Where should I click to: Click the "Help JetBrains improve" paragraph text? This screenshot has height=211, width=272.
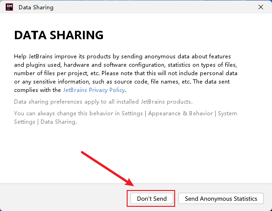click(x=126, y=73)
